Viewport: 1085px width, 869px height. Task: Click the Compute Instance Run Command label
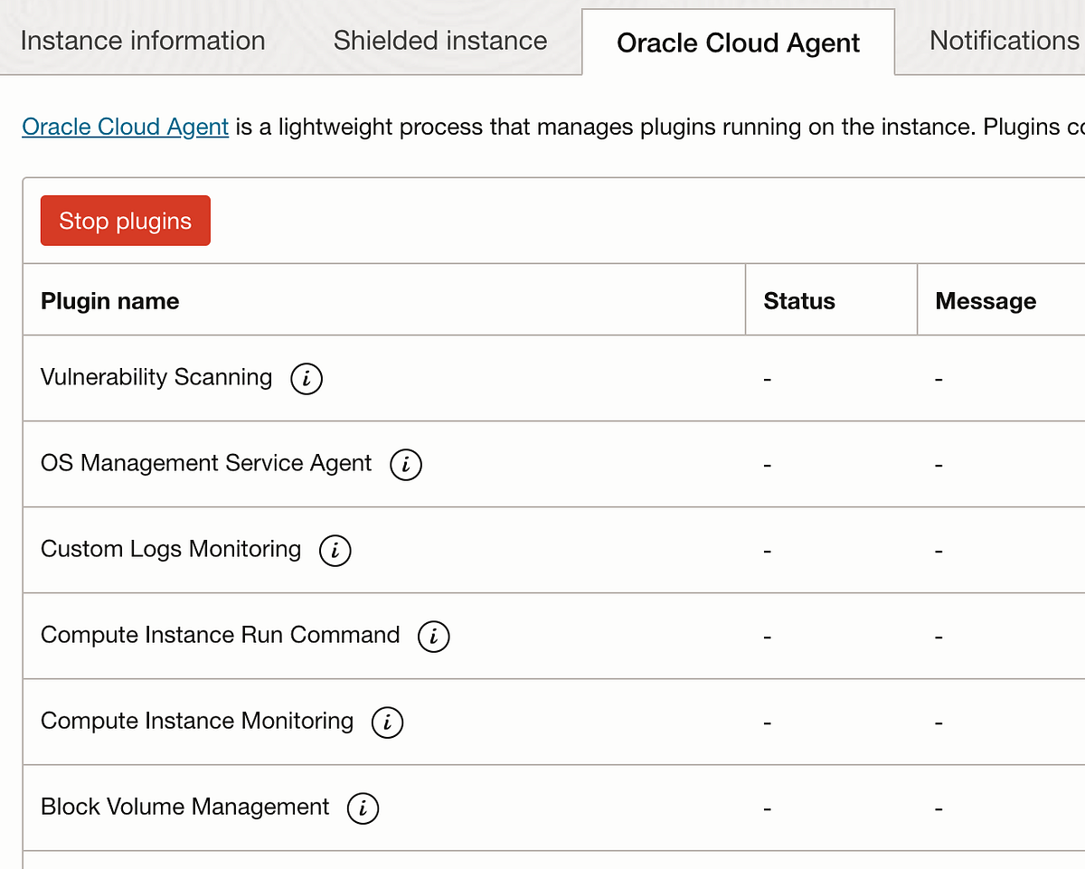(220, 635)
